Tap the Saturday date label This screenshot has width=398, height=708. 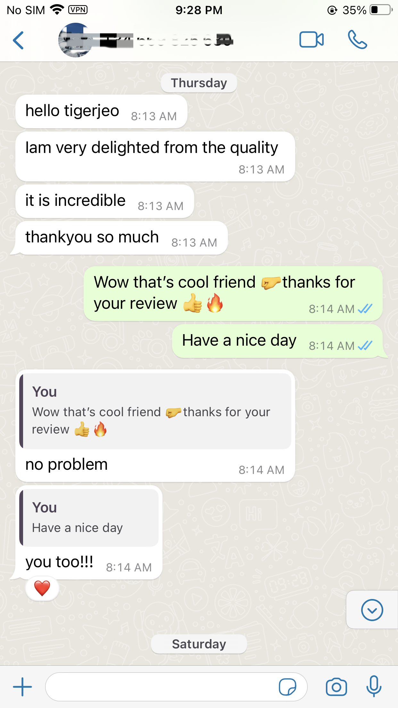pos(199,644)
